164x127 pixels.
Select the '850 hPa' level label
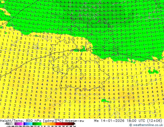(x=34, y=121)
